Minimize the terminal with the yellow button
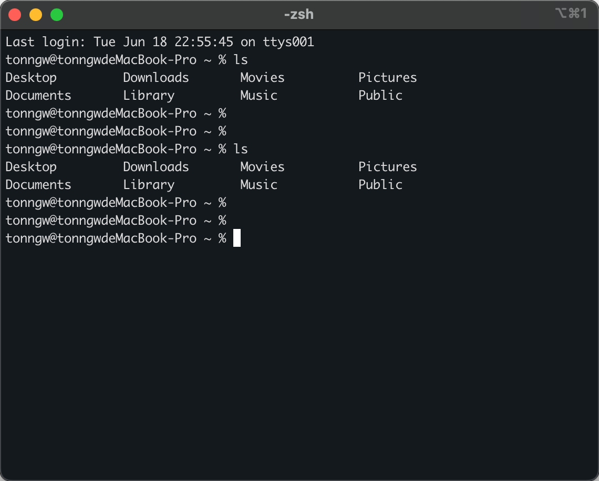The height and width of the screenshot is (481, 599). coord(36,15)
